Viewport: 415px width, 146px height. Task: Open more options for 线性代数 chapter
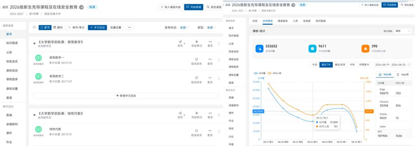click(210, 113)
